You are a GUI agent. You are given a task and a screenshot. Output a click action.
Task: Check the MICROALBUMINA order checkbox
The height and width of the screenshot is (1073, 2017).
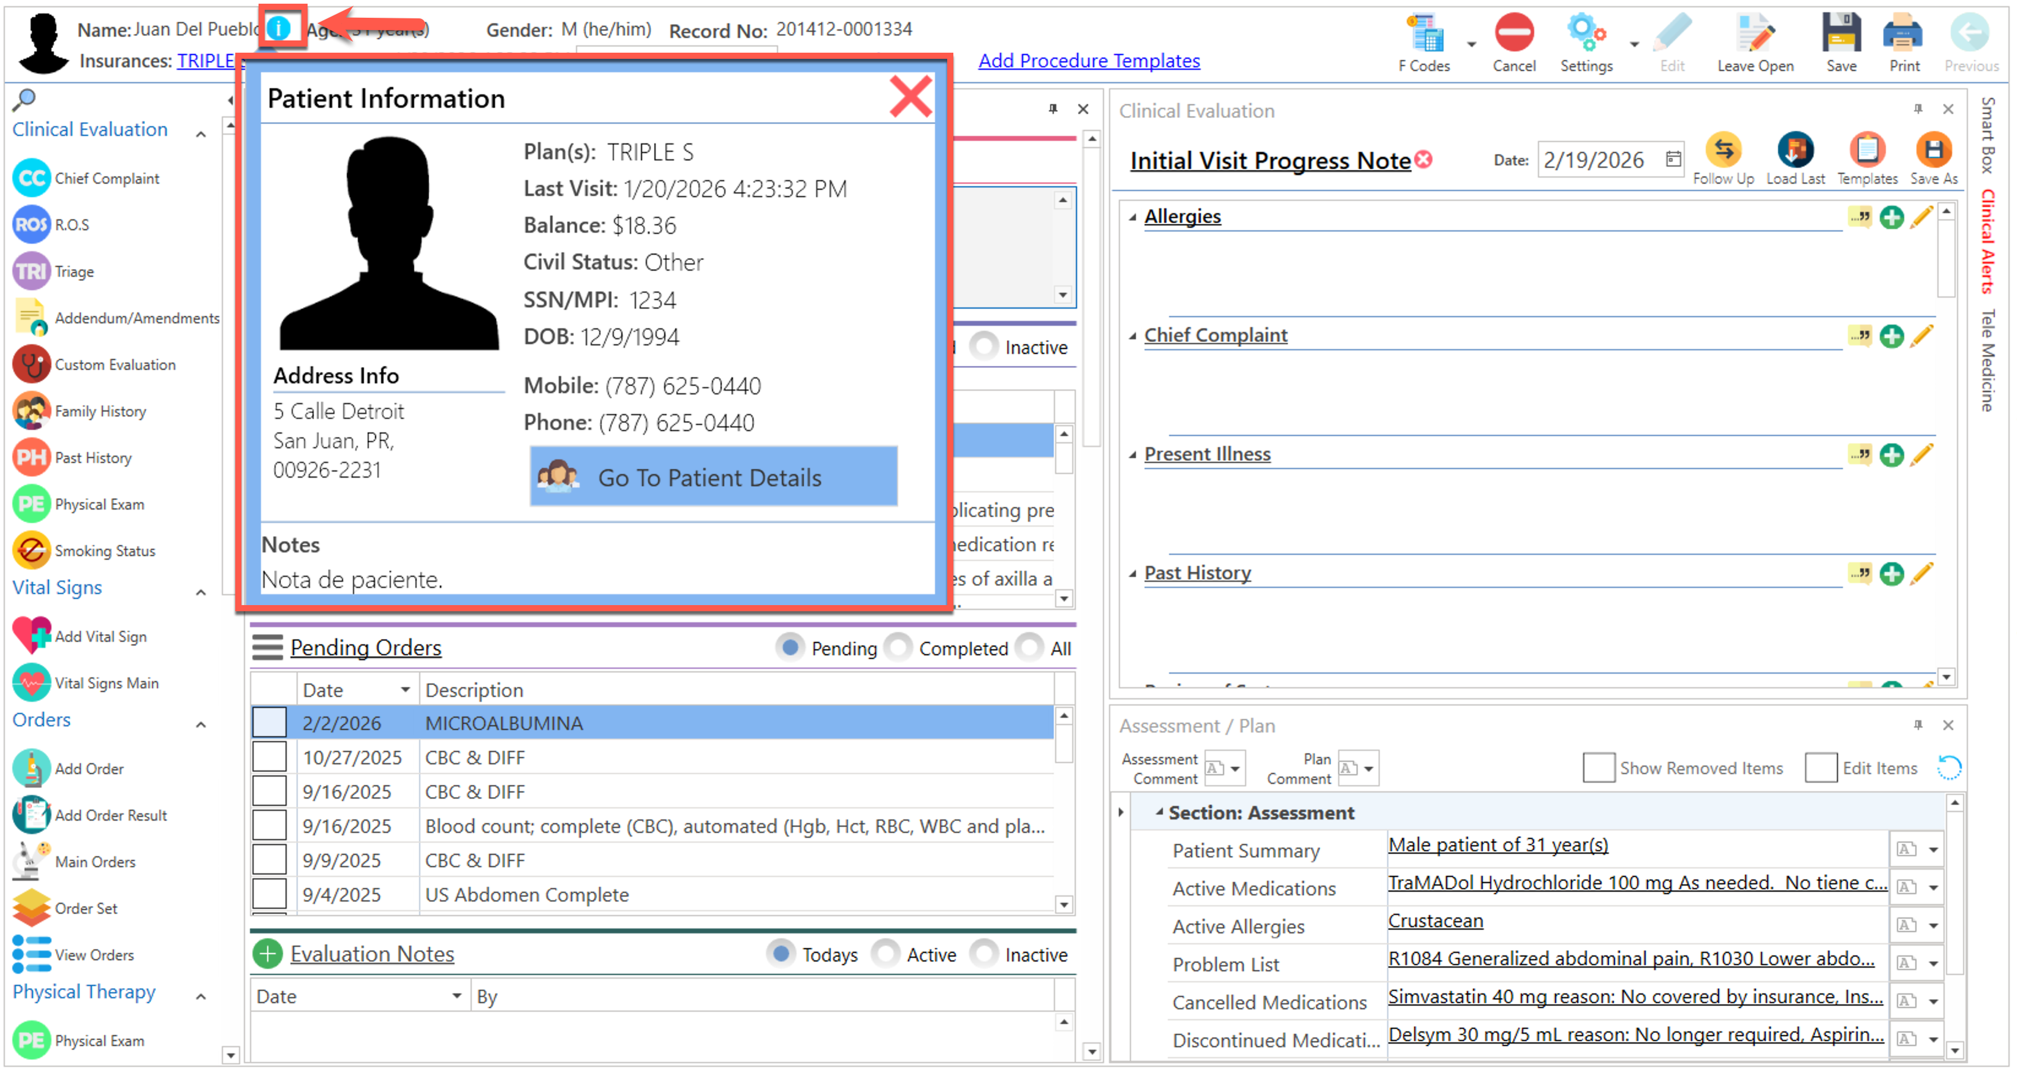pos(270,723)
